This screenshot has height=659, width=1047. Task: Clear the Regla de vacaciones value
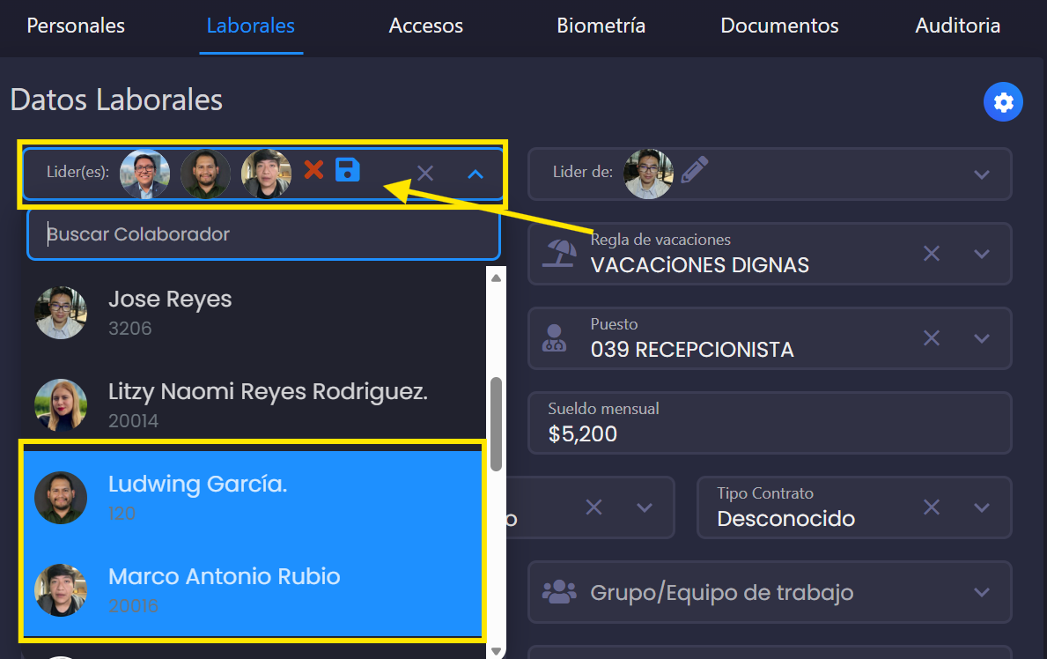932,254
